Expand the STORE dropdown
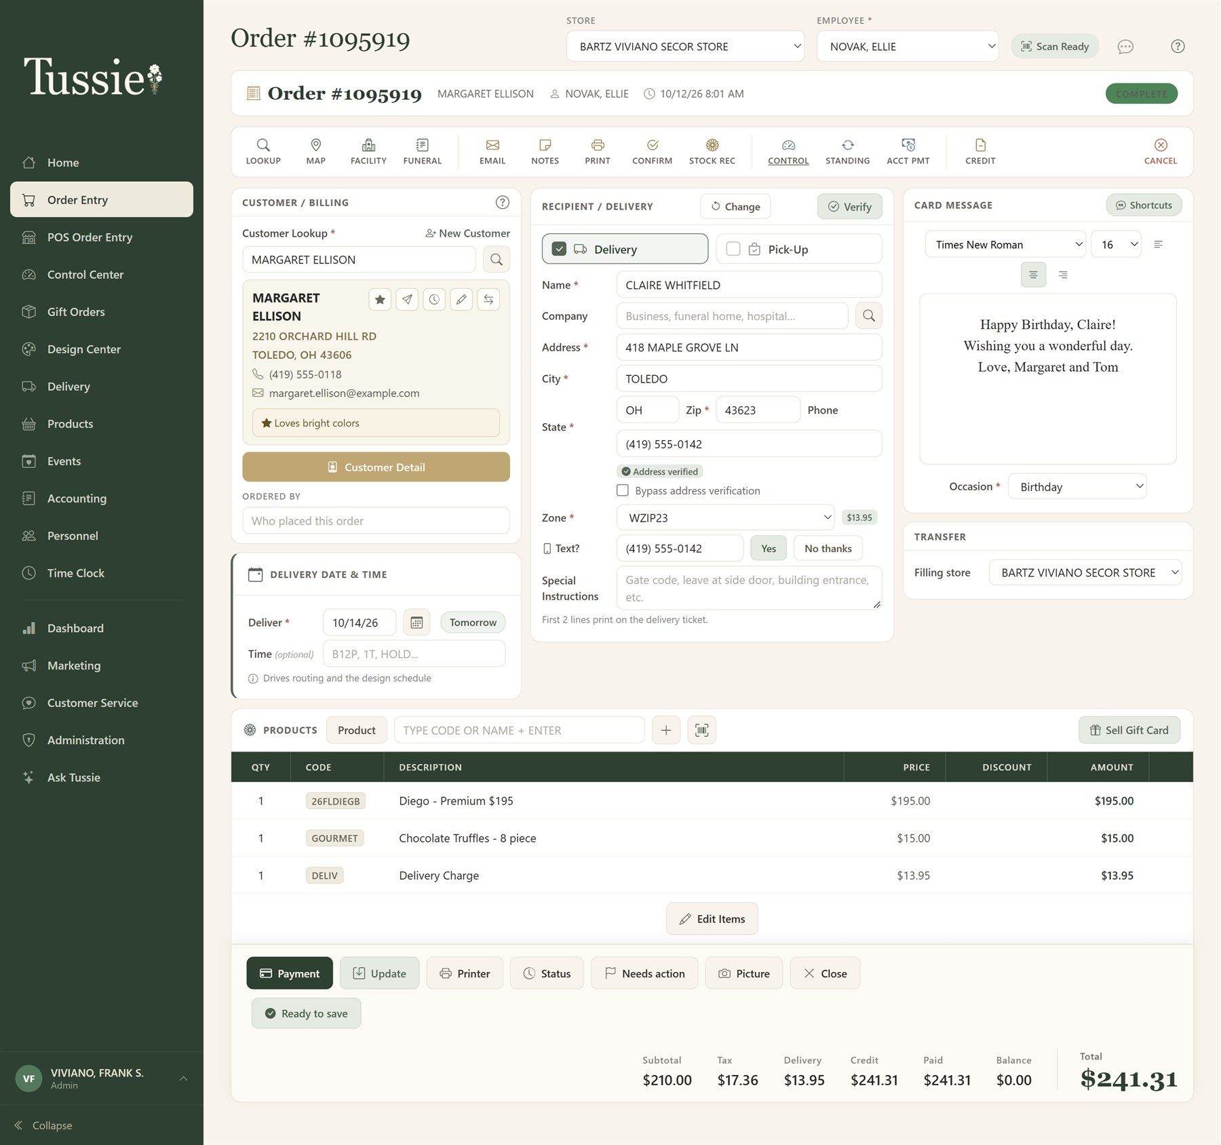This screenshot has width=1221, height=1145. 685,46
